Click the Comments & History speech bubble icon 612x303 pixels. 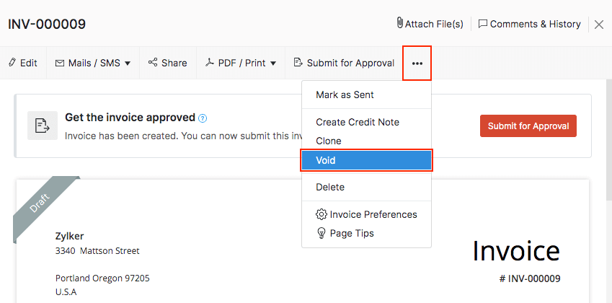[x=483, y=24]
